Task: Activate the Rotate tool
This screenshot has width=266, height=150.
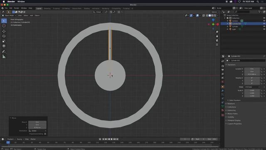Action: [4, 36]
